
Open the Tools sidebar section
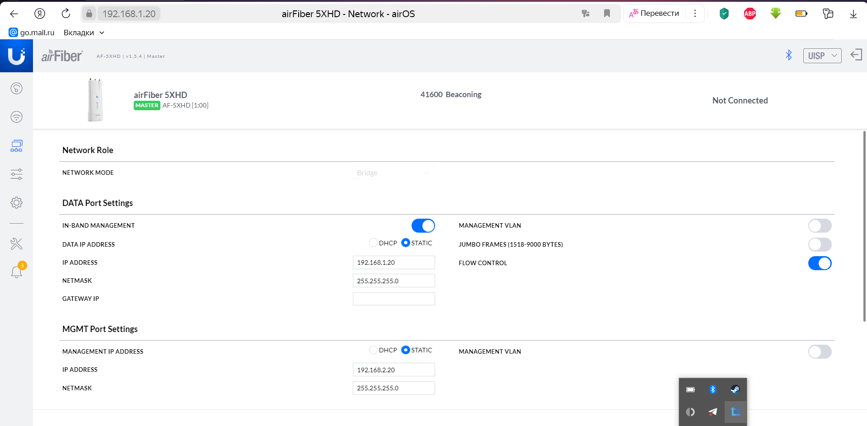[x=16, y=244]
